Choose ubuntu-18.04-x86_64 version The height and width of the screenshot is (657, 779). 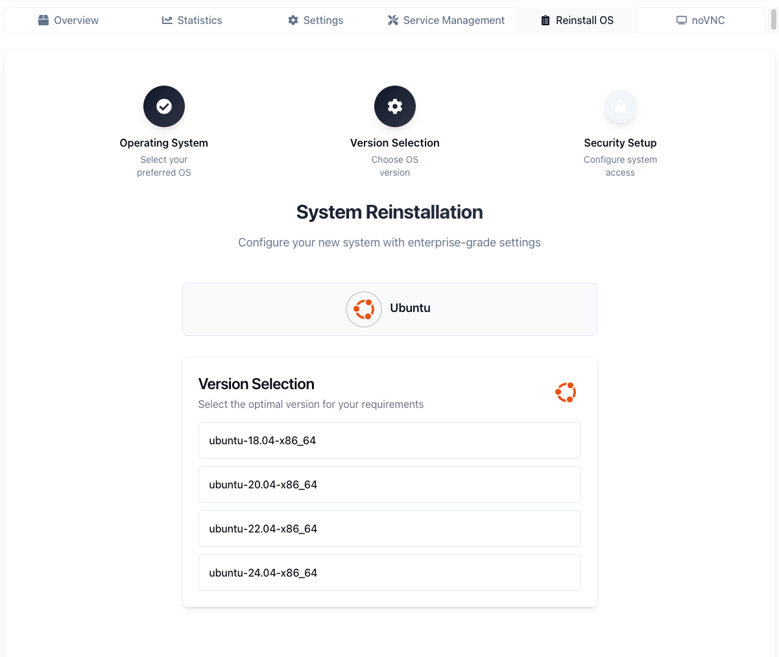(390, 440)
